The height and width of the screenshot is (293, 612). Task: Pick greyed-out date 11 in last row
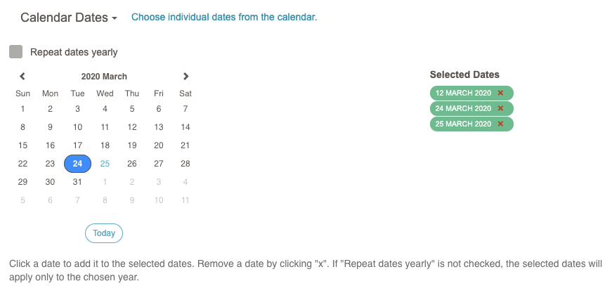pyautogui.click(x=185, y=200)
